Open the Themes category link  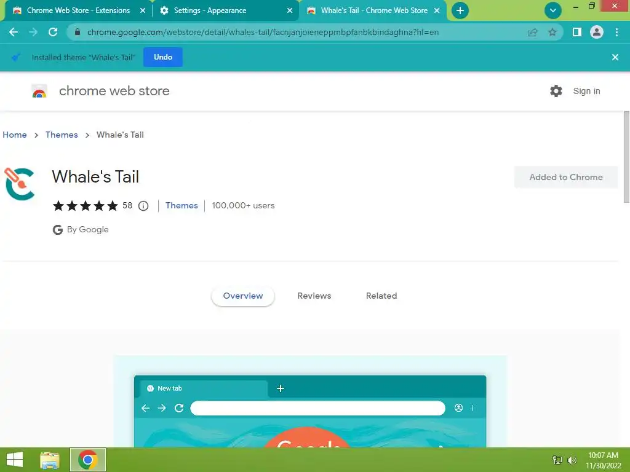pyautogui.click(x=181, y=205)
